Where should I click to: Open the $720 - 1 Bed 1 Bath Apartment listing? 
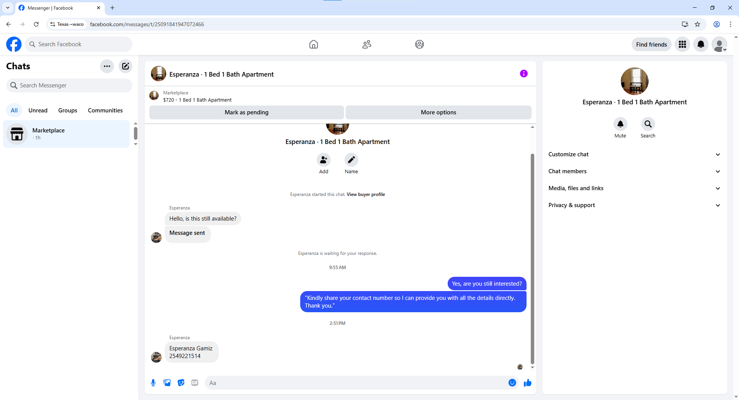(197, 100)
